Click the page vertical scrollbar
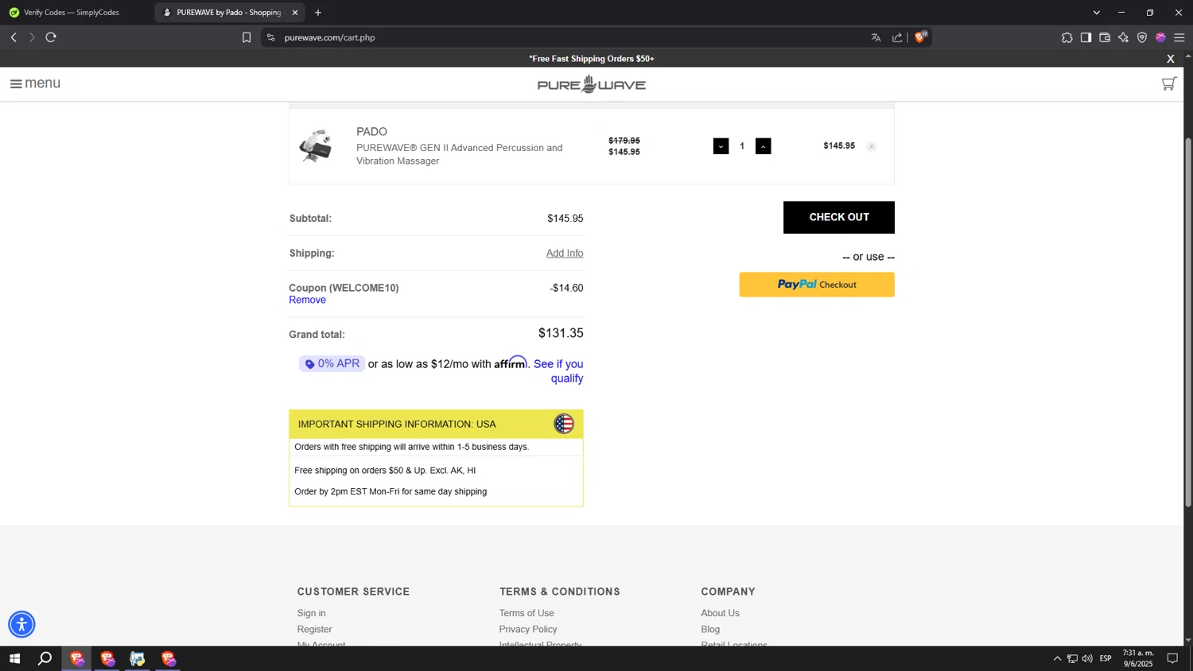Image resolution: width=1193 pixels, height=671 pixels. pos(1188,321)
